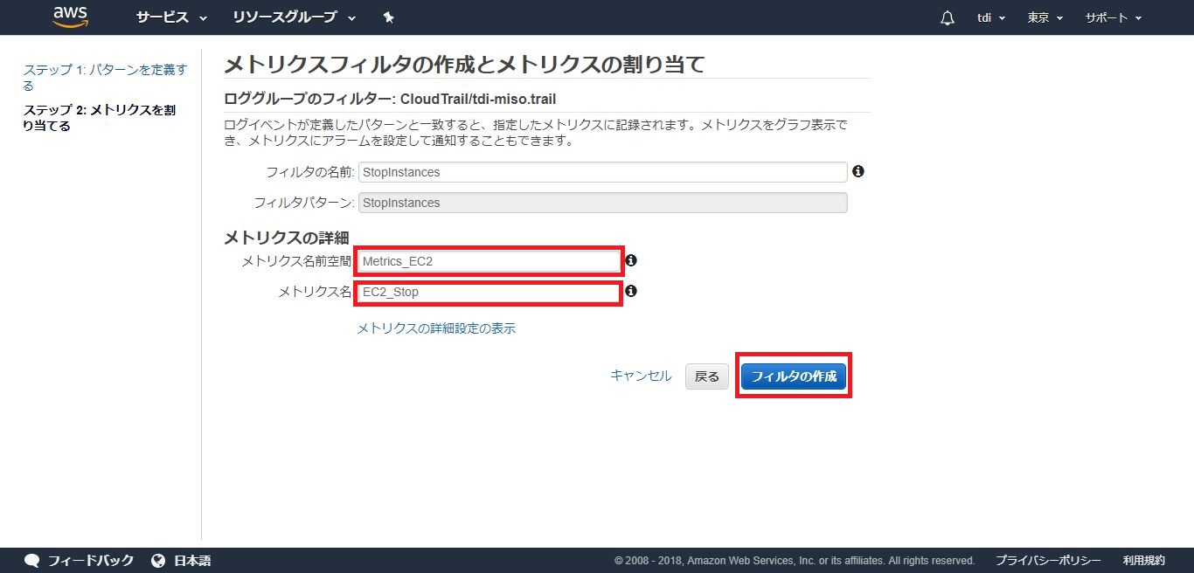The image size is (1194, 573).
Task: Click the AWS logo home icon
Action: 71,17
